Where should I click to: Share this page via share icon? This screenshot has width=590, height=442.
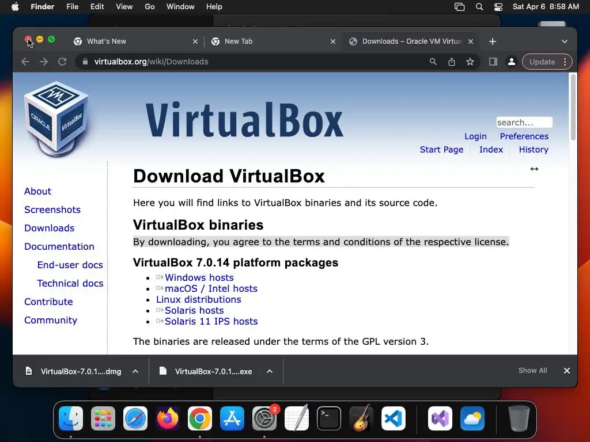452,62
